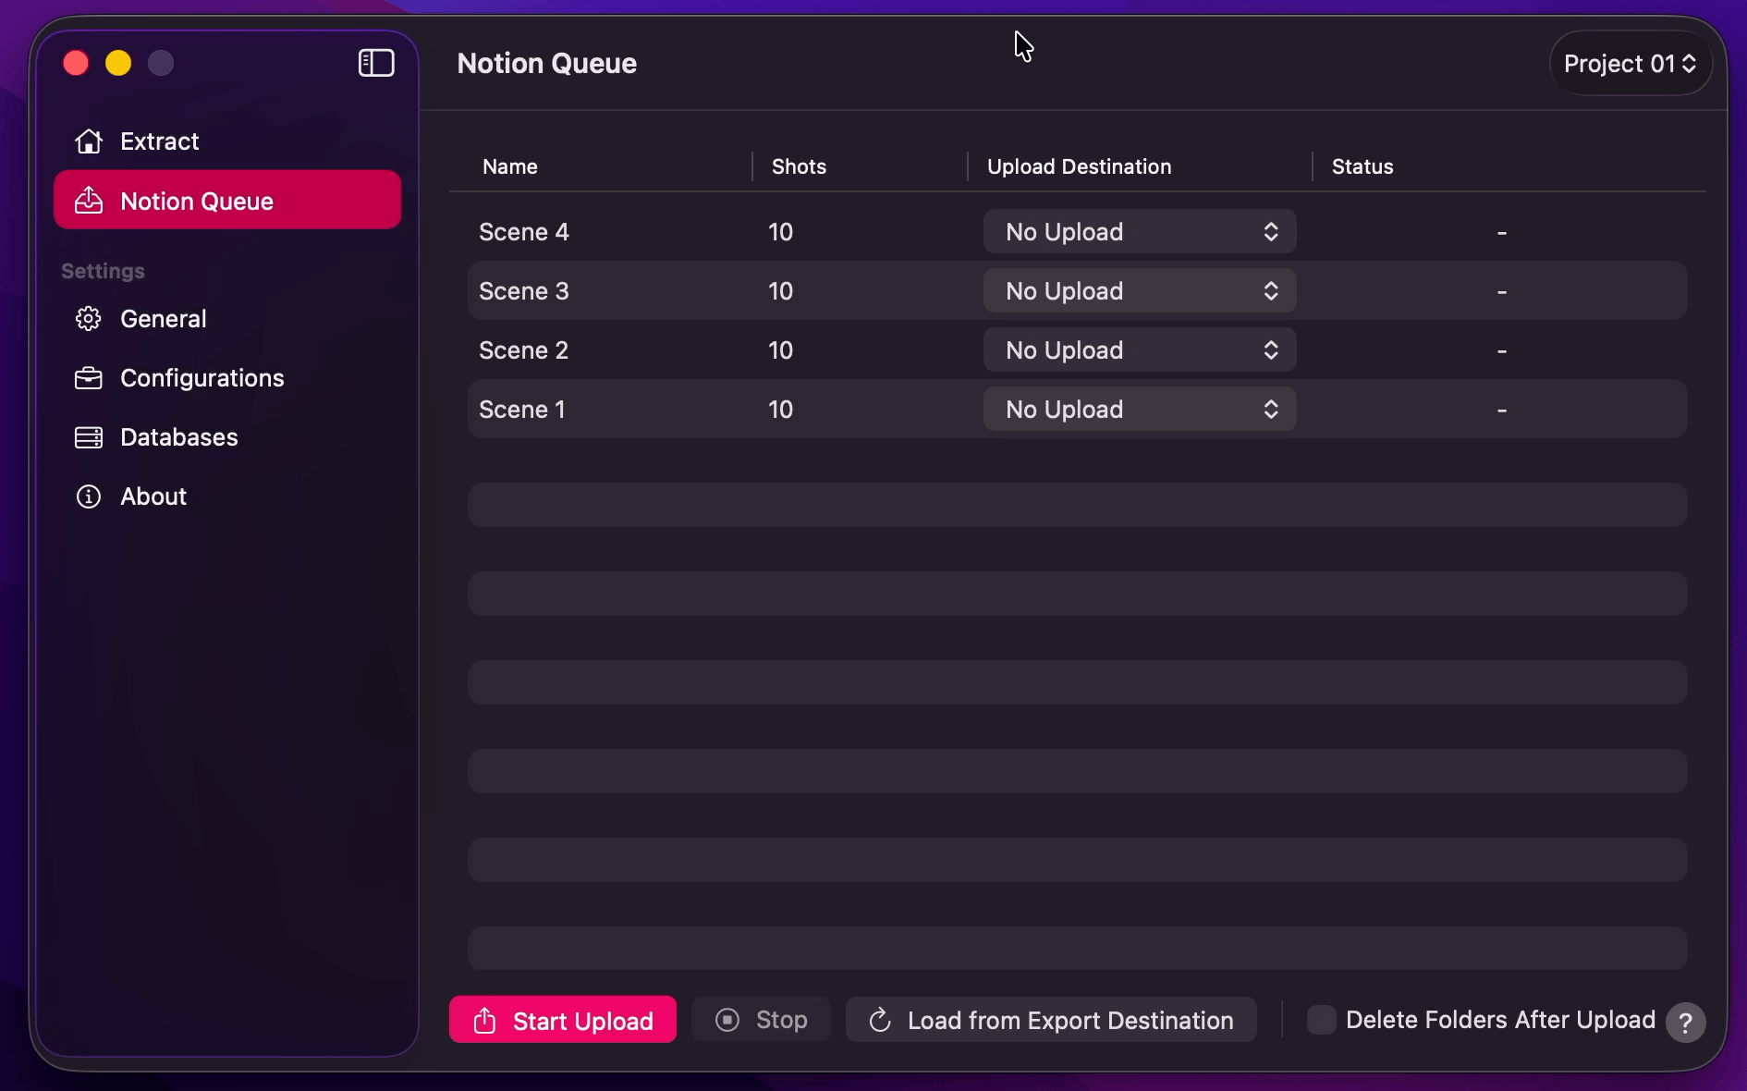Click the Databases stack icon
This screenshot has height=1091, width=1747.
[x=89, y=437]
